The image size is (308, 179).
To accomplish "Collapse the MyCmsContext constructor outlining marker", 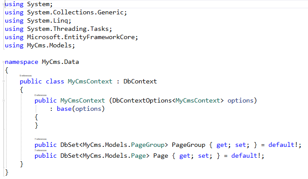I will 2,100.
